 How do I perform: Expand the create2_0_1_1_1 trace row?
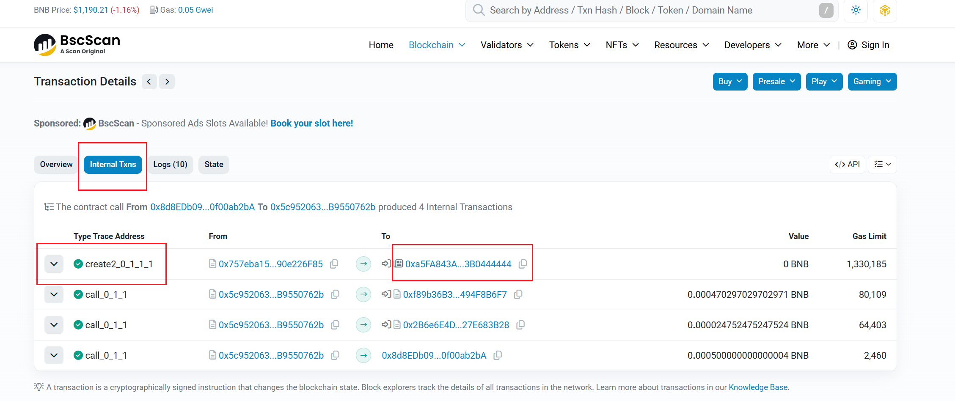(x=54, y=264)
